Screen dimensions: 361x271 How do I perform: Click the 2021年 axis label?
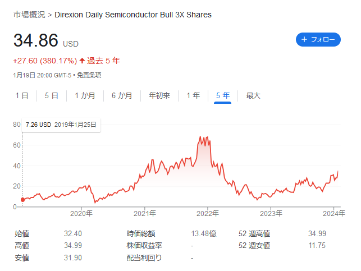145,213
